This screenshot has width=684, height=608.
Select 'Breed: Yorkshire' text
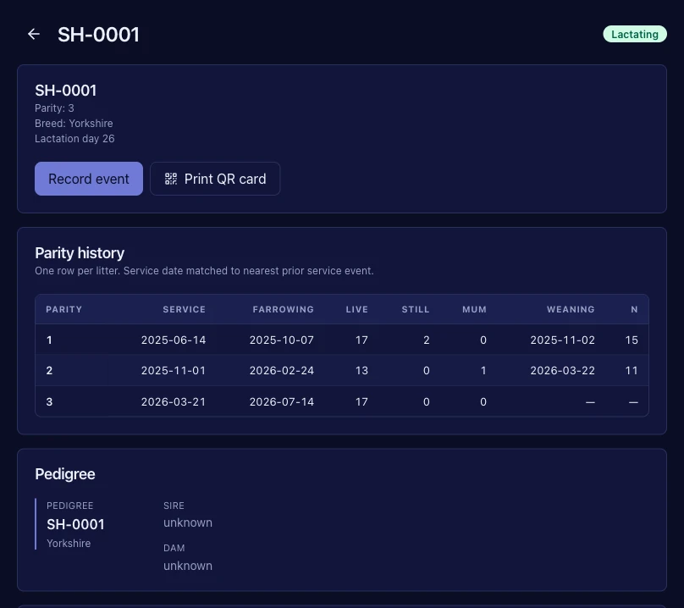pos(74,124)
